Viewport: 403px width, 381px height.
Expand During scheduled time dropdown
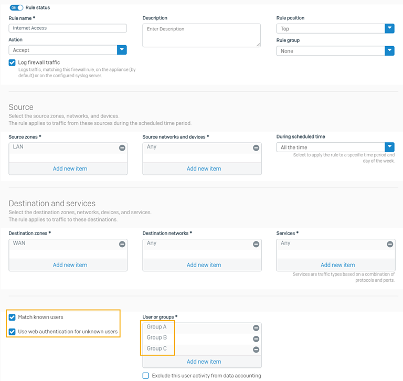point(389,147)
